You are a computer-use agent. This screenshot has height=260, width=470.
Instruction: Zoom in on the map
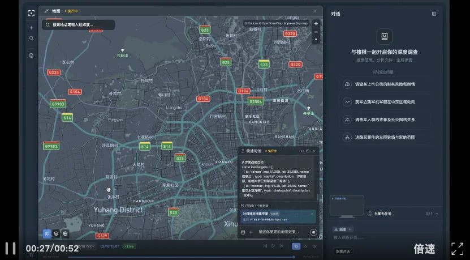(x=316, y=23)
